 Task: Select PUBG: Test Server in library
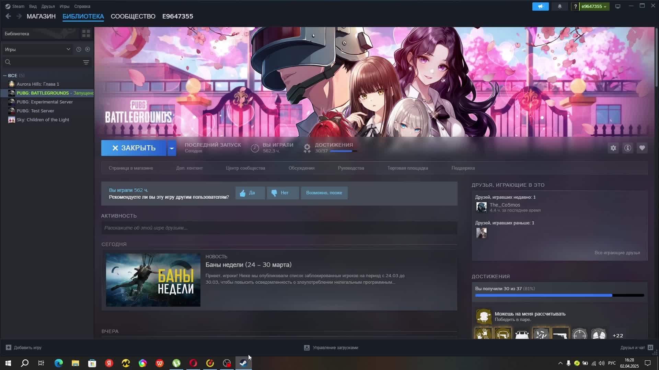47,111
